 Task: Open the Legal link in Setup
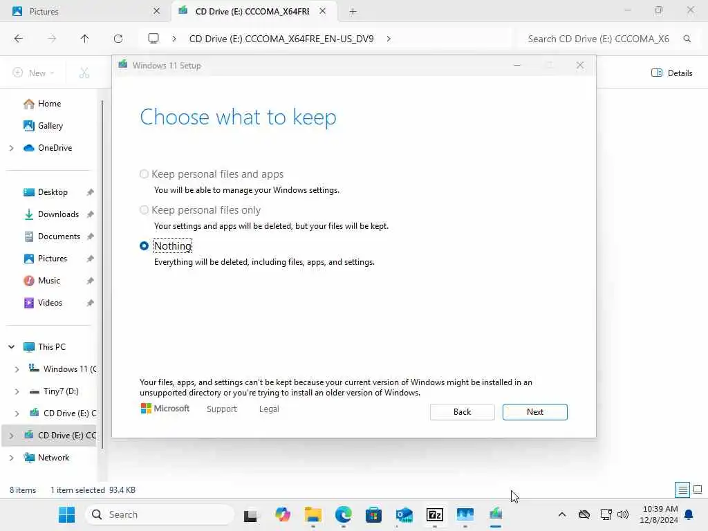pyautogui.click(x=269, y=409)
